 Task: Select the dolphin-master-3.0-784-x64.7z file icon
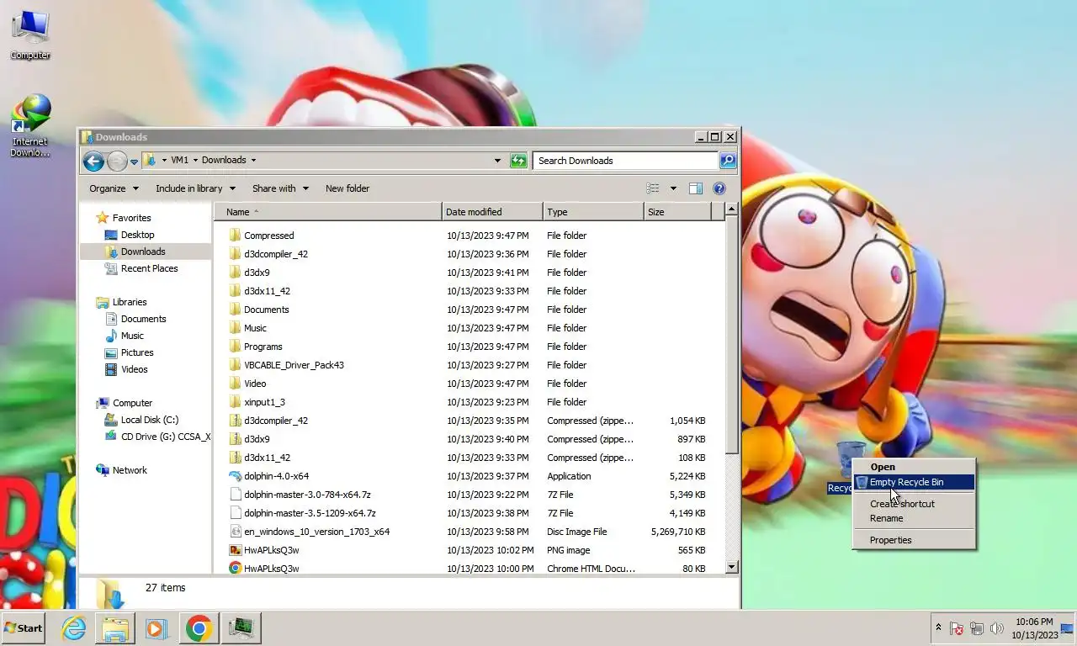(x=236, y=495)
